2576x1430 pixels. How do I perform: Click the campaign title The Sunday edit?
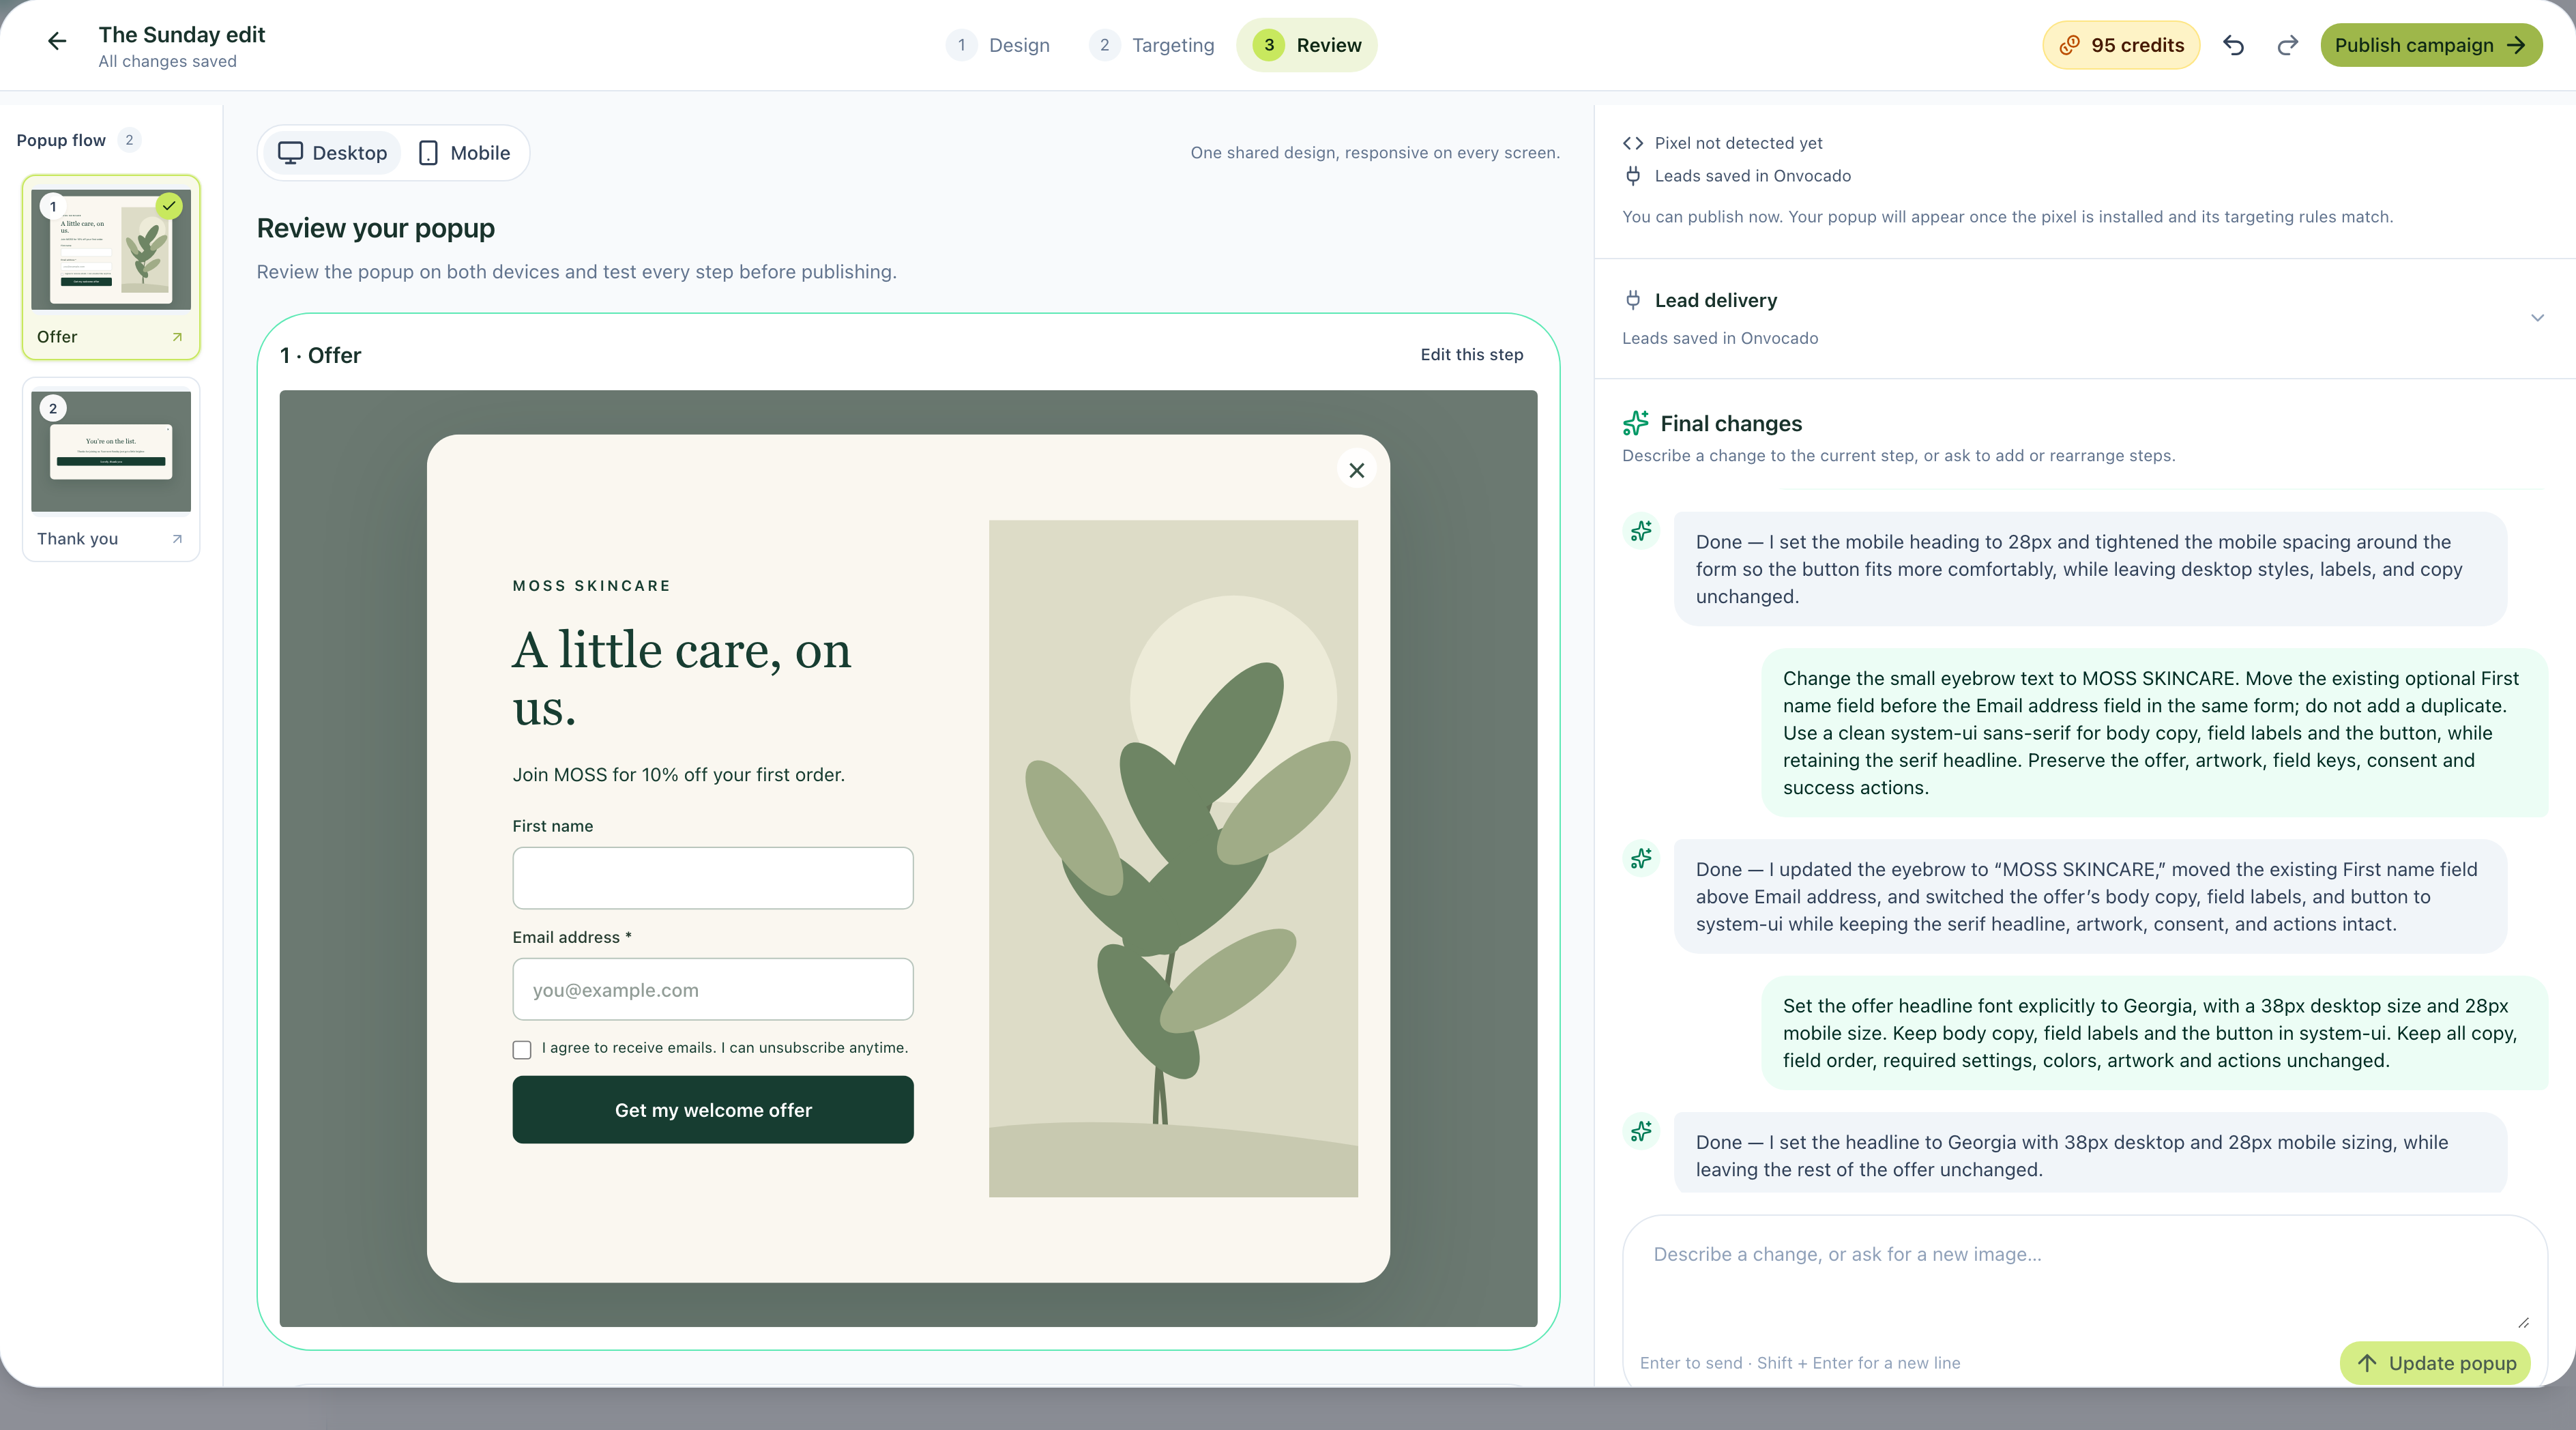pyautogui.click(x=182, y=35)
